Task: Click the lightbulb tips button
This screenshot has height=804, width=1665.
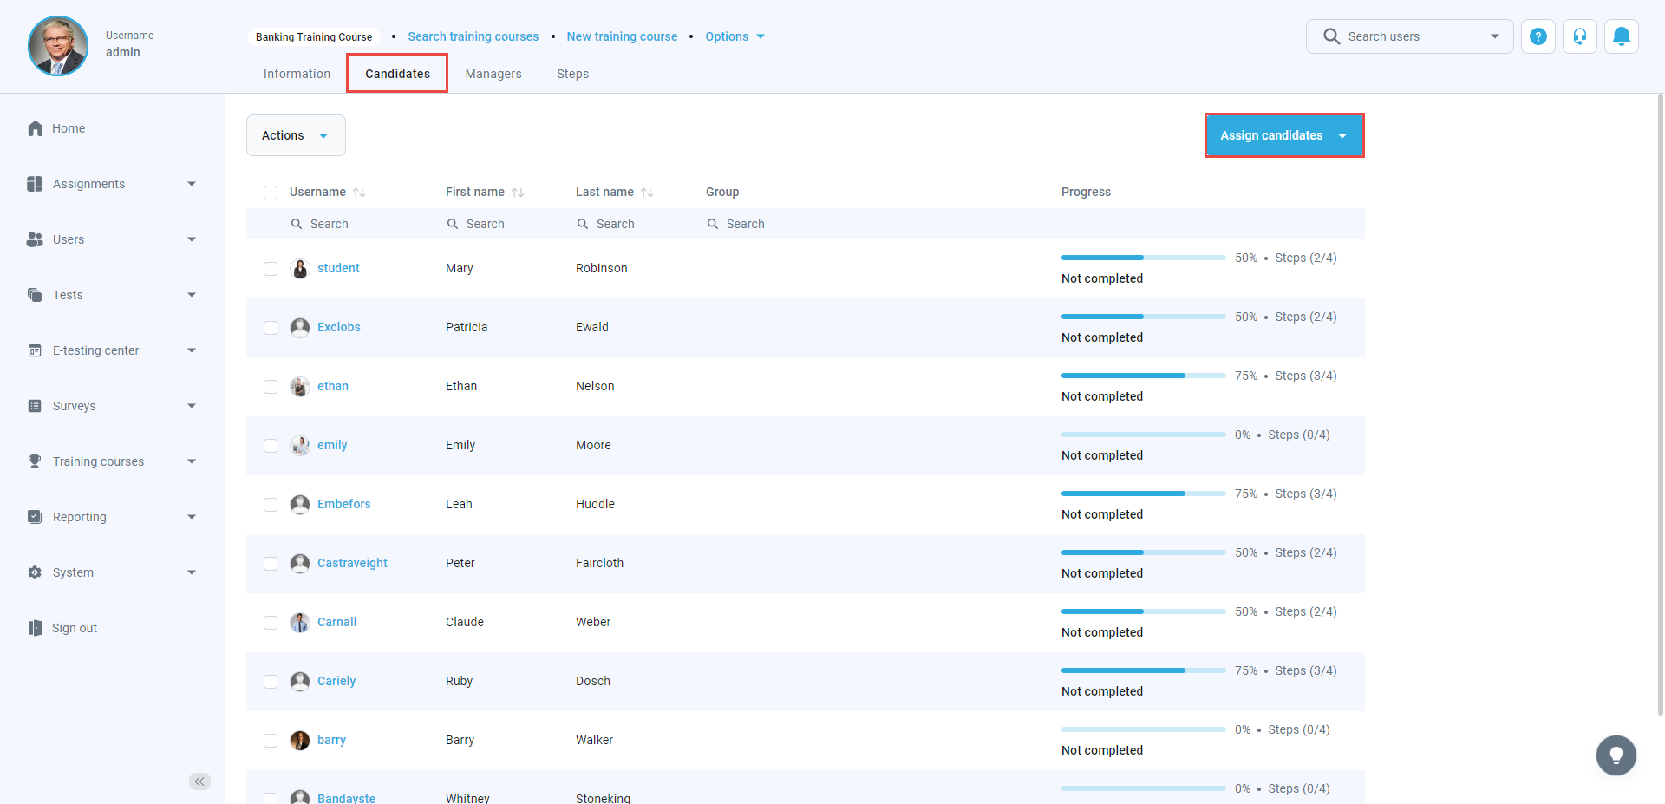Action: point(1616,755)
